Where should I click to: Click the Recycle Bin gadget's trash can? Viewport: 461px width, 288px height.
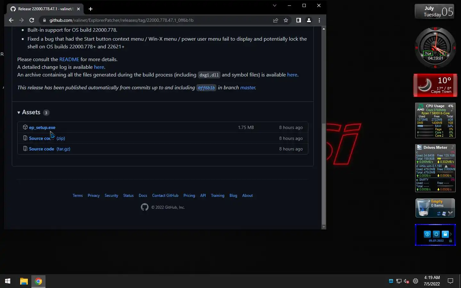click(423, 208)
